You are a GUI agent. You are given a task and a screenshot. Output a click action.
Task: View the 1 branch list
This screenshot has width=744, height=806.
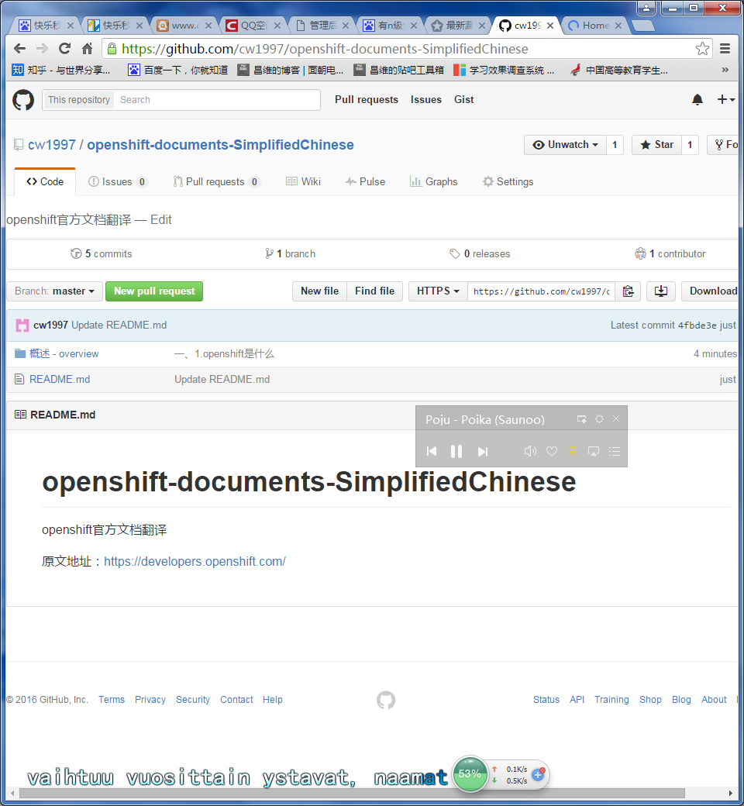pyautogui.click(x=291, y=254)
